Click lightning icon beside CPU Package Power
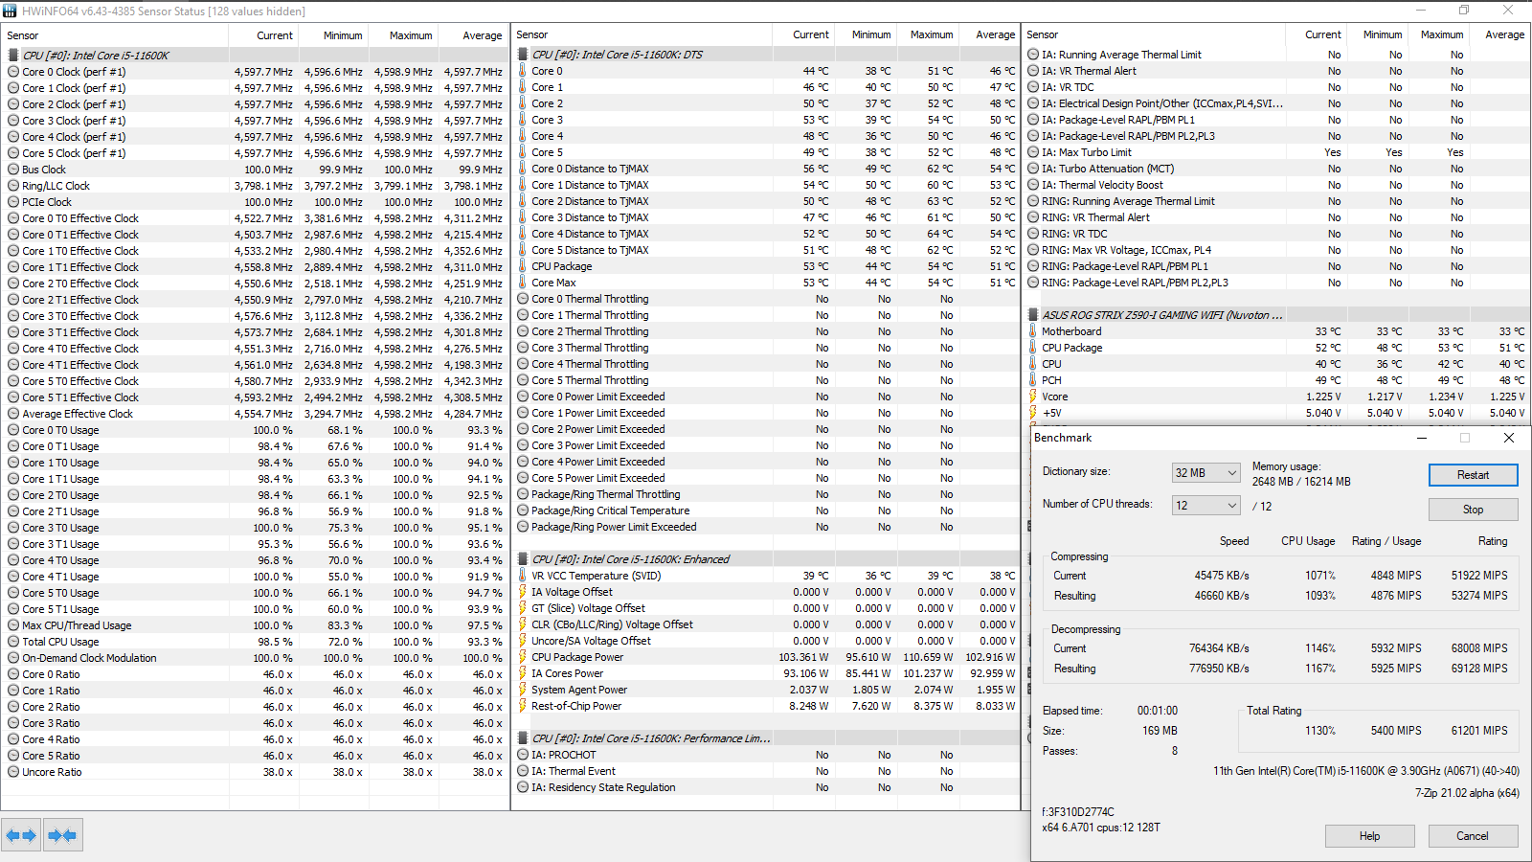 click(x=523, y=657)
